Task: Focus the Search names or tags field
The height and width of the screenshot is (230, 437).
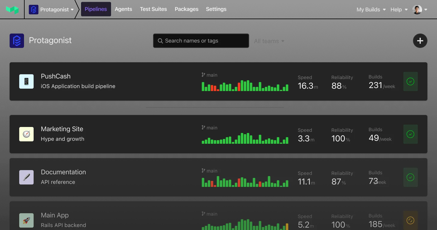Action: coord(201,41)
